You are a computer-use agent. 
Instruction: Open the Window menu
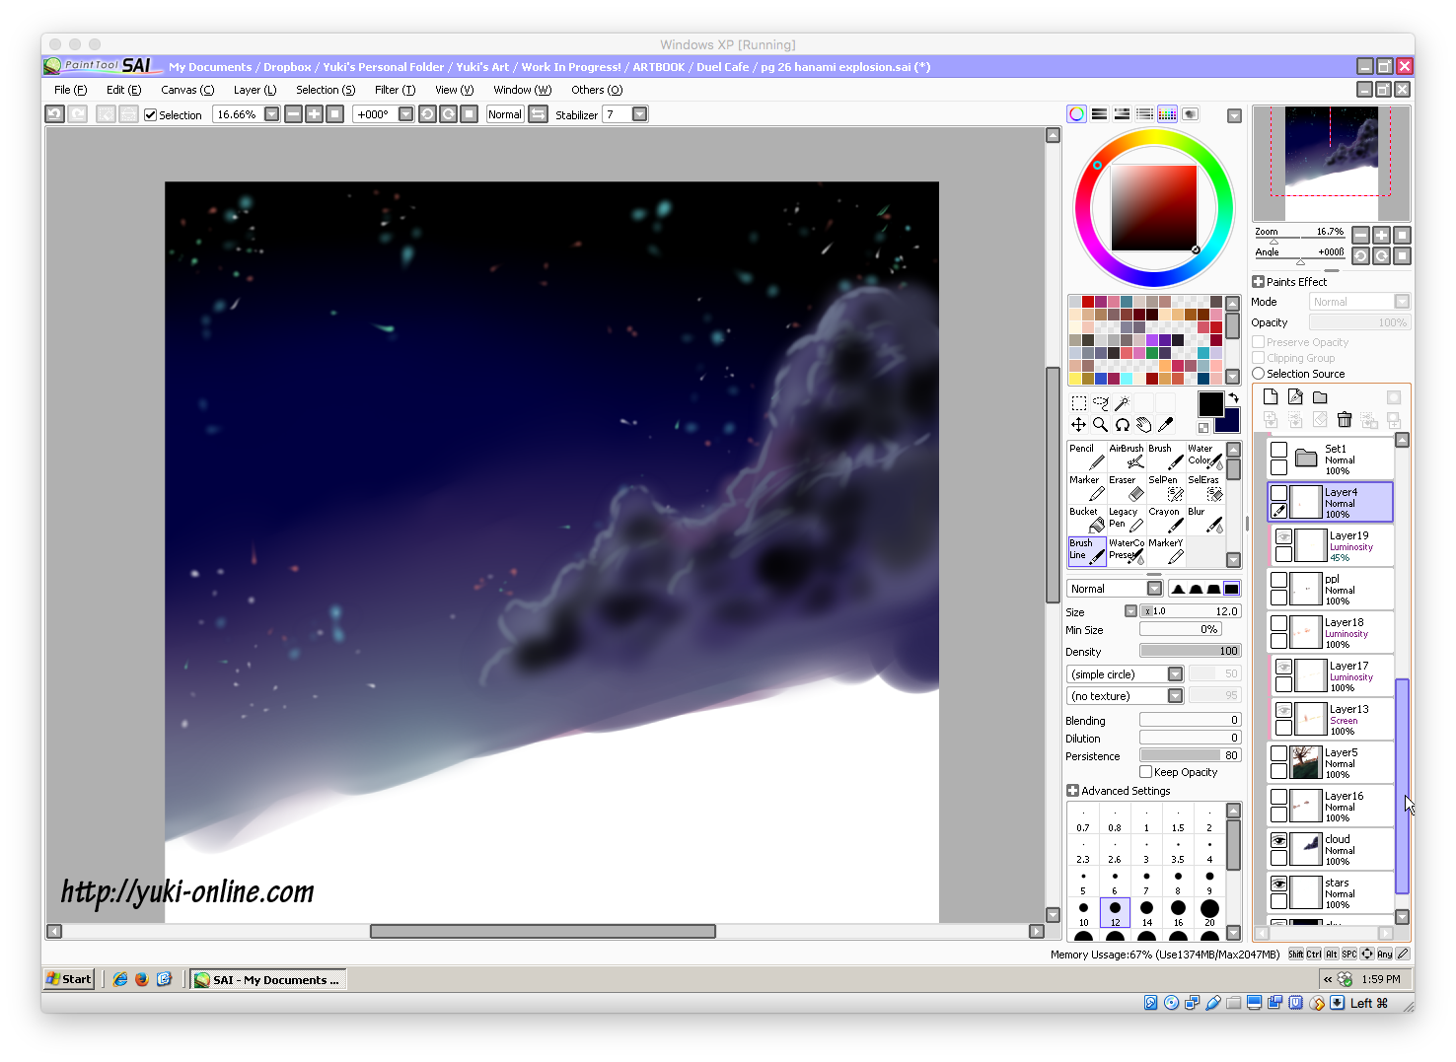pyautogui.click(x=522, y=90)
